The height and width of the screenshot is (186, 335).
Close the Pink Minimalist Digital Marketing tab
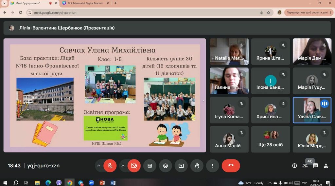click(x=107, y=3)
